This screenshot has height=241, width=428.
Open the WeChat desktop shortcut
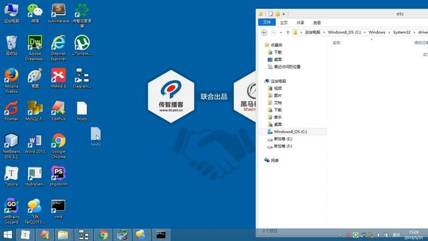tap(35, 13)
